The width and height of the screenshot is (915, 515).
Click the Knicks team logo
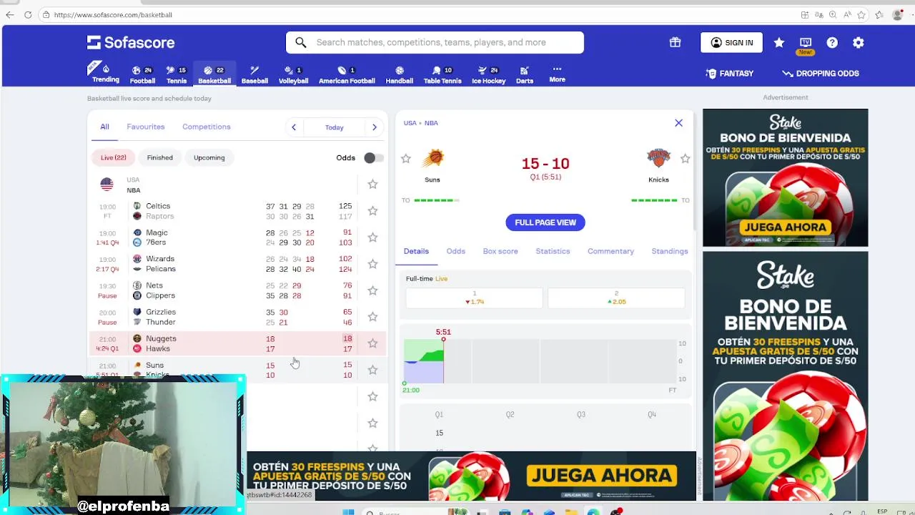[658, 159]
